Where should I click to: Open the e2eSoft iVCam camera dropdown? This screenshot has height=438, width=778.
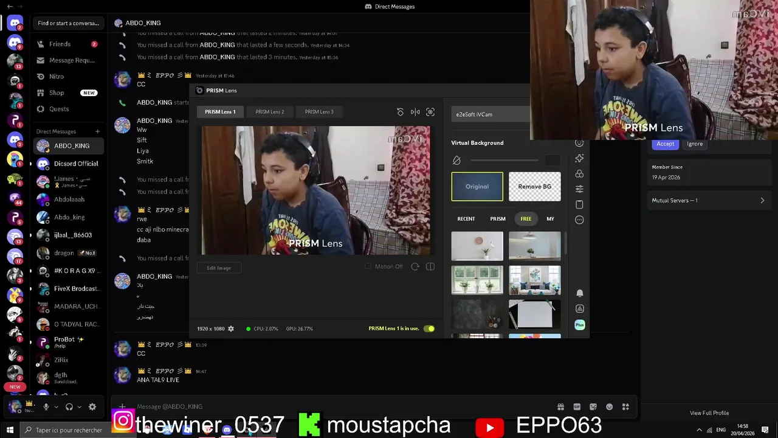(491, 114)
